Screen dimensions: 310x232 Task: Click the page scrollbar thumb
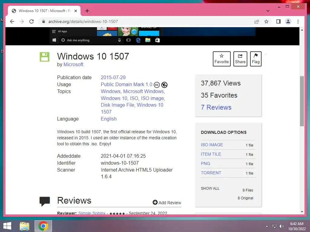[302, 101]
